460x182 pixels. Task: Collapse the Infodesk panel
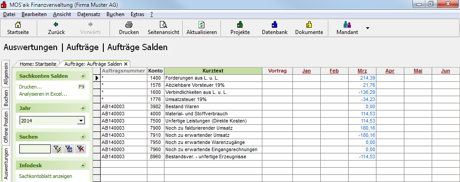point(83,165)
